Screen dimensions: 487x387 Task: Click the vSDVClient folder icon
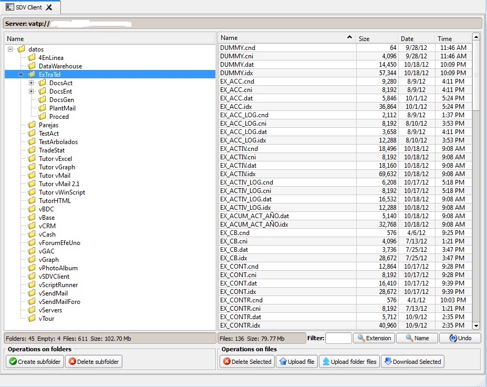click(32, 276)
